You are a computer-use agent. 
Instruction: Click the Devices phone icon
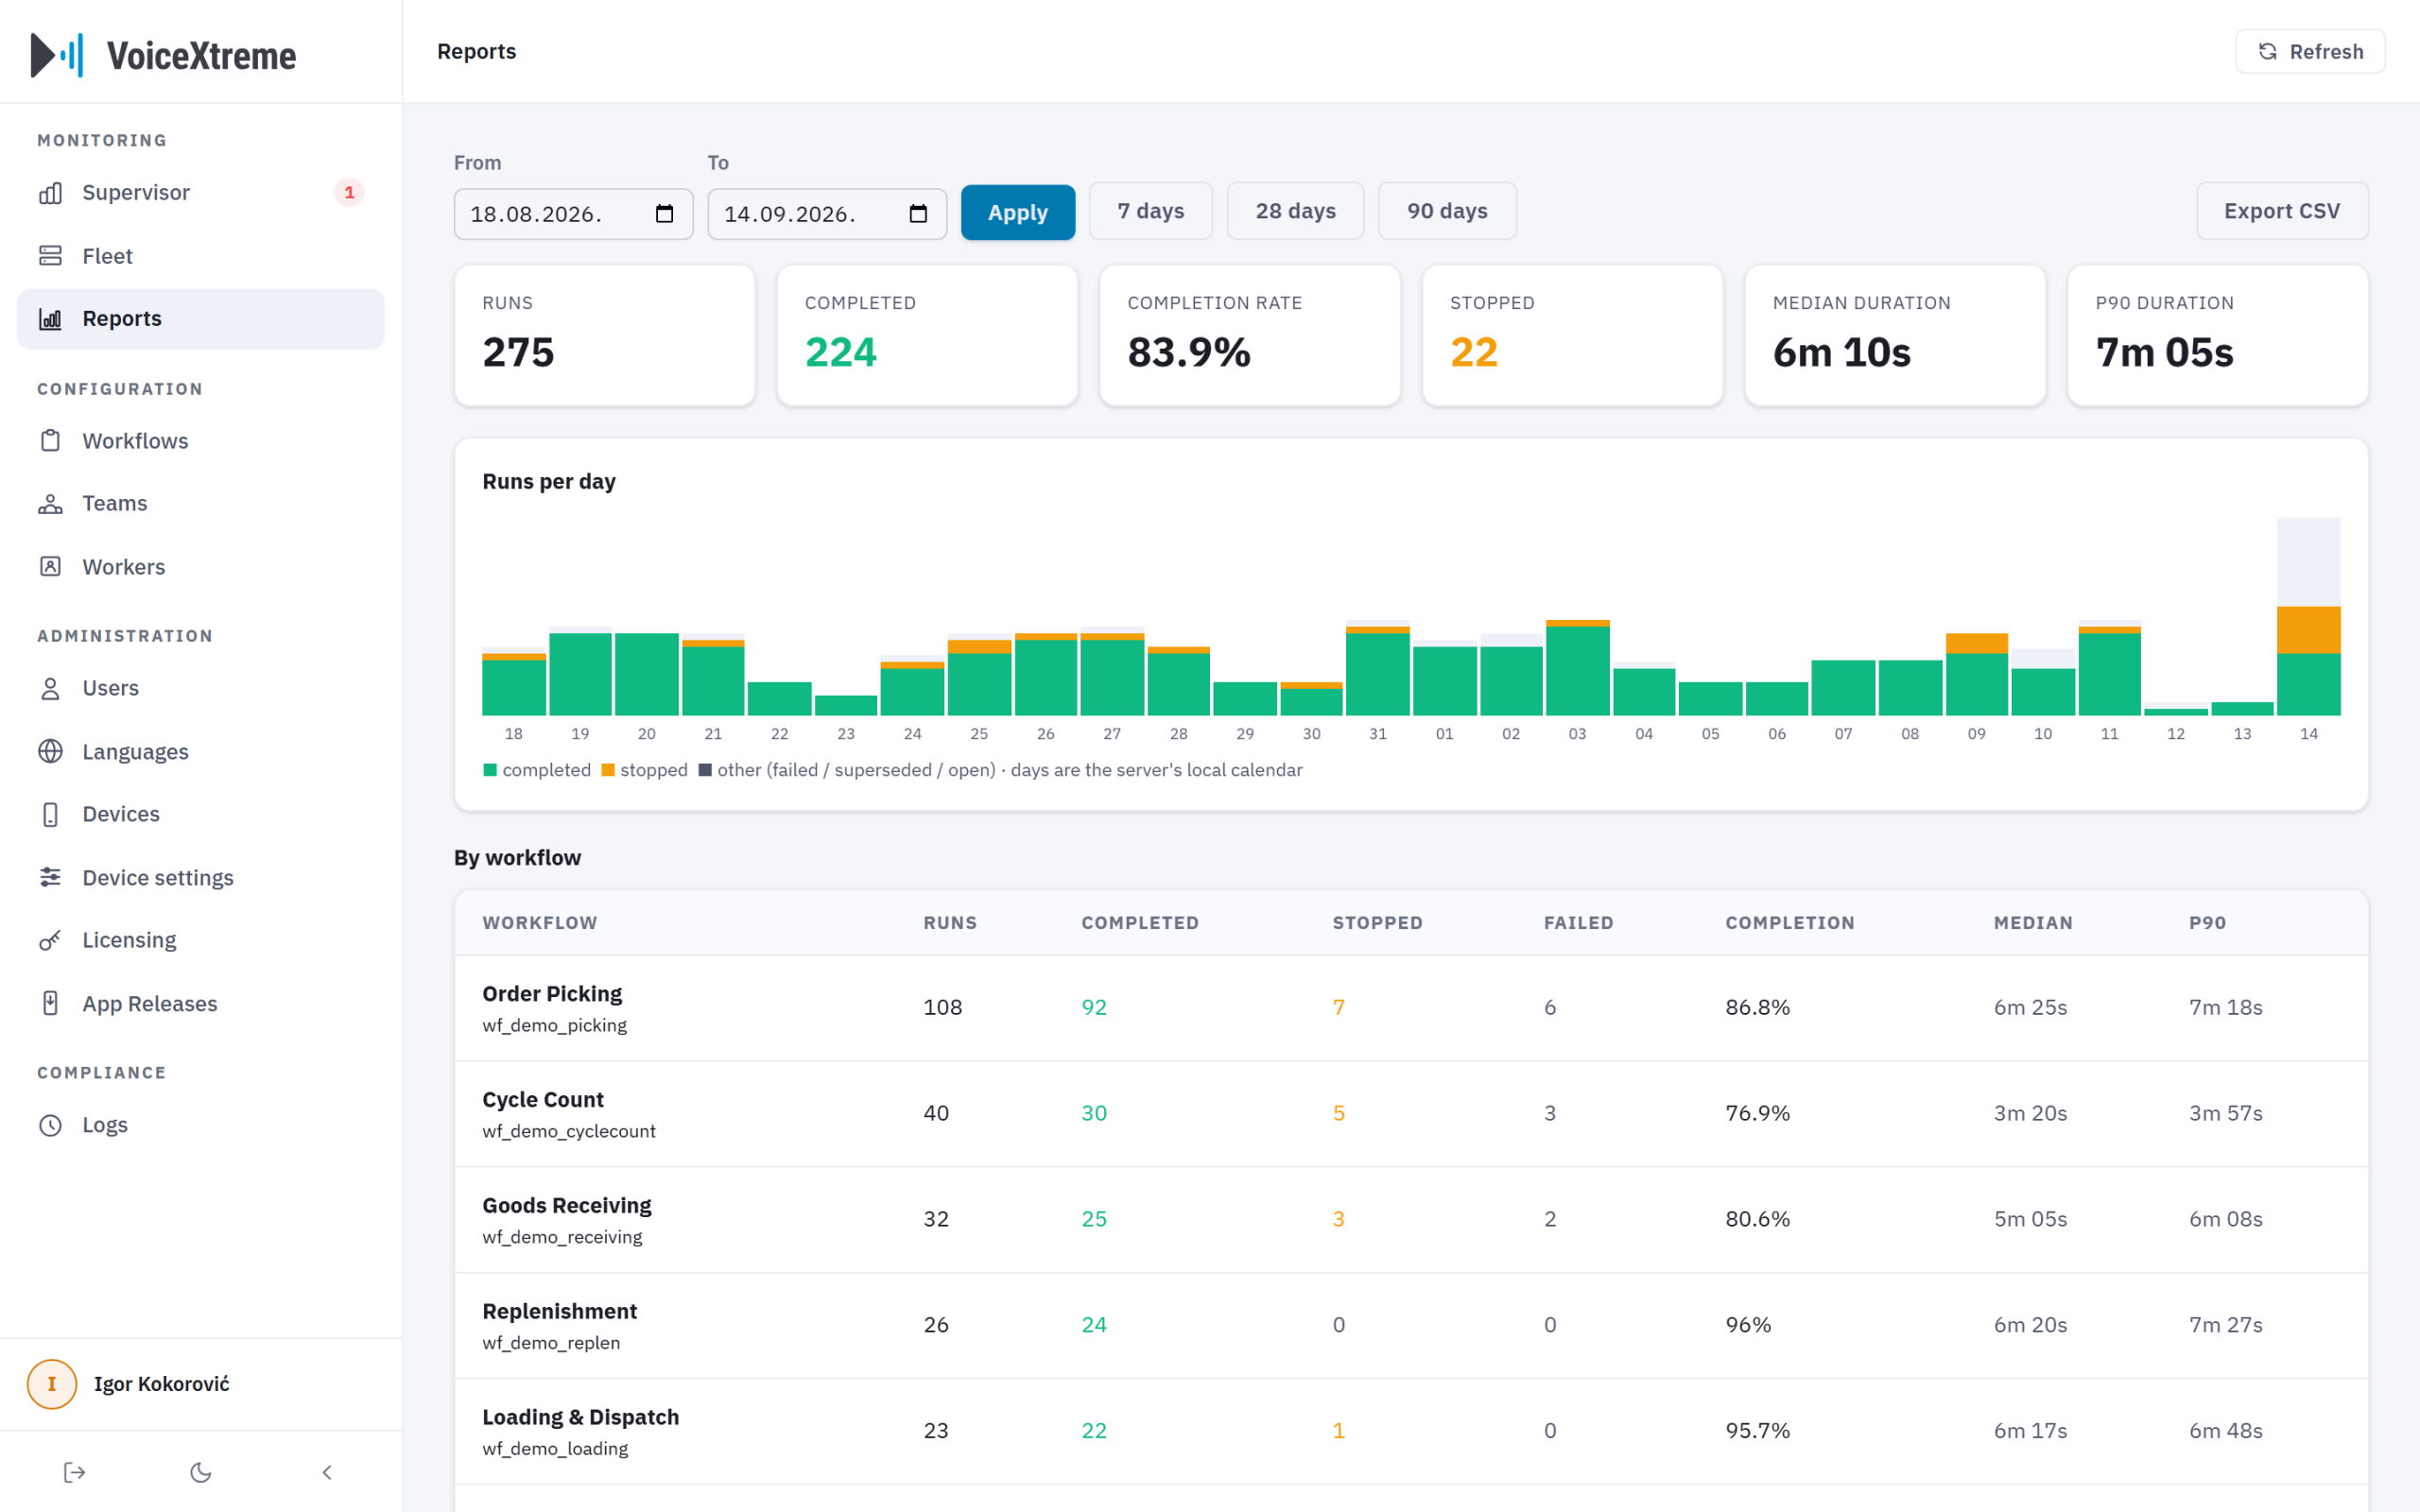pyautogui.click(x=50, y=814)
